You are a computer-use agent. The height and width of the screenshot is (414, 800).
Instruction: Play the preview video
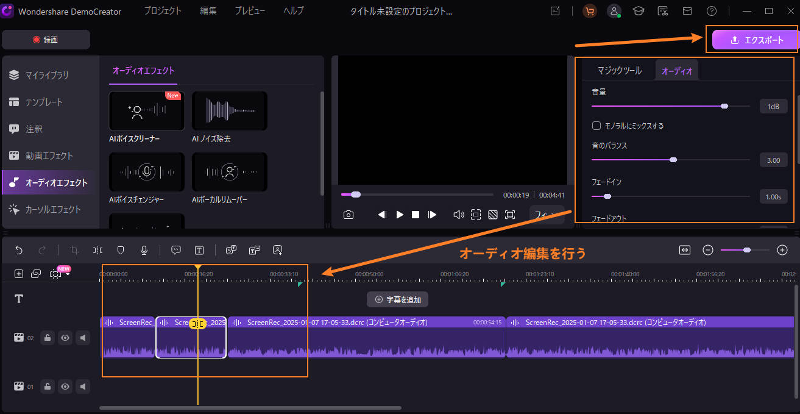point(400,215)
